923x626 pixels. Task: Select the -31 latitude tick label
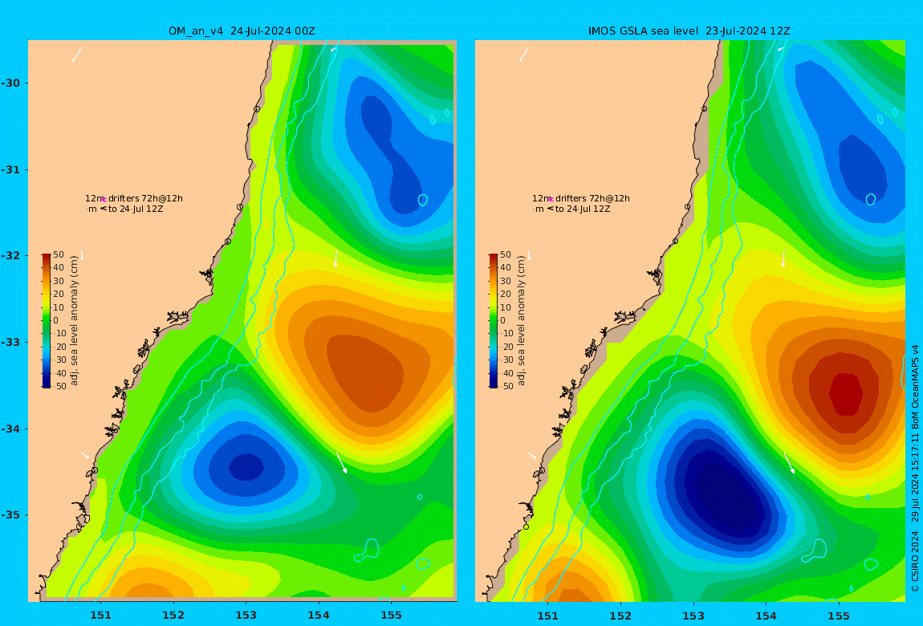click(10, 169)
